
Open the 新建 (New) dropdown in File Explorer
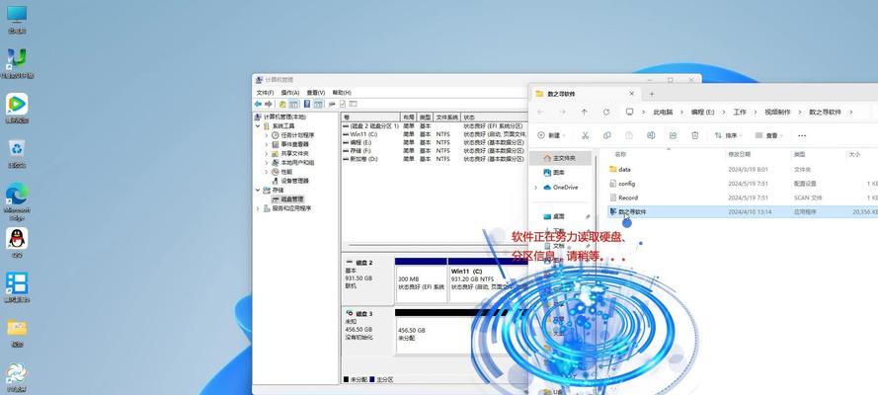[551, 135]
